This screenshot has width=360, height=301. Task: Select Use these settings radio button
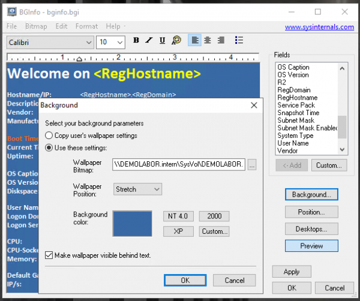coord(49,148)
